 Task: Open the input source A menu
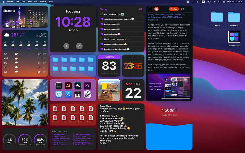[203, 2]
